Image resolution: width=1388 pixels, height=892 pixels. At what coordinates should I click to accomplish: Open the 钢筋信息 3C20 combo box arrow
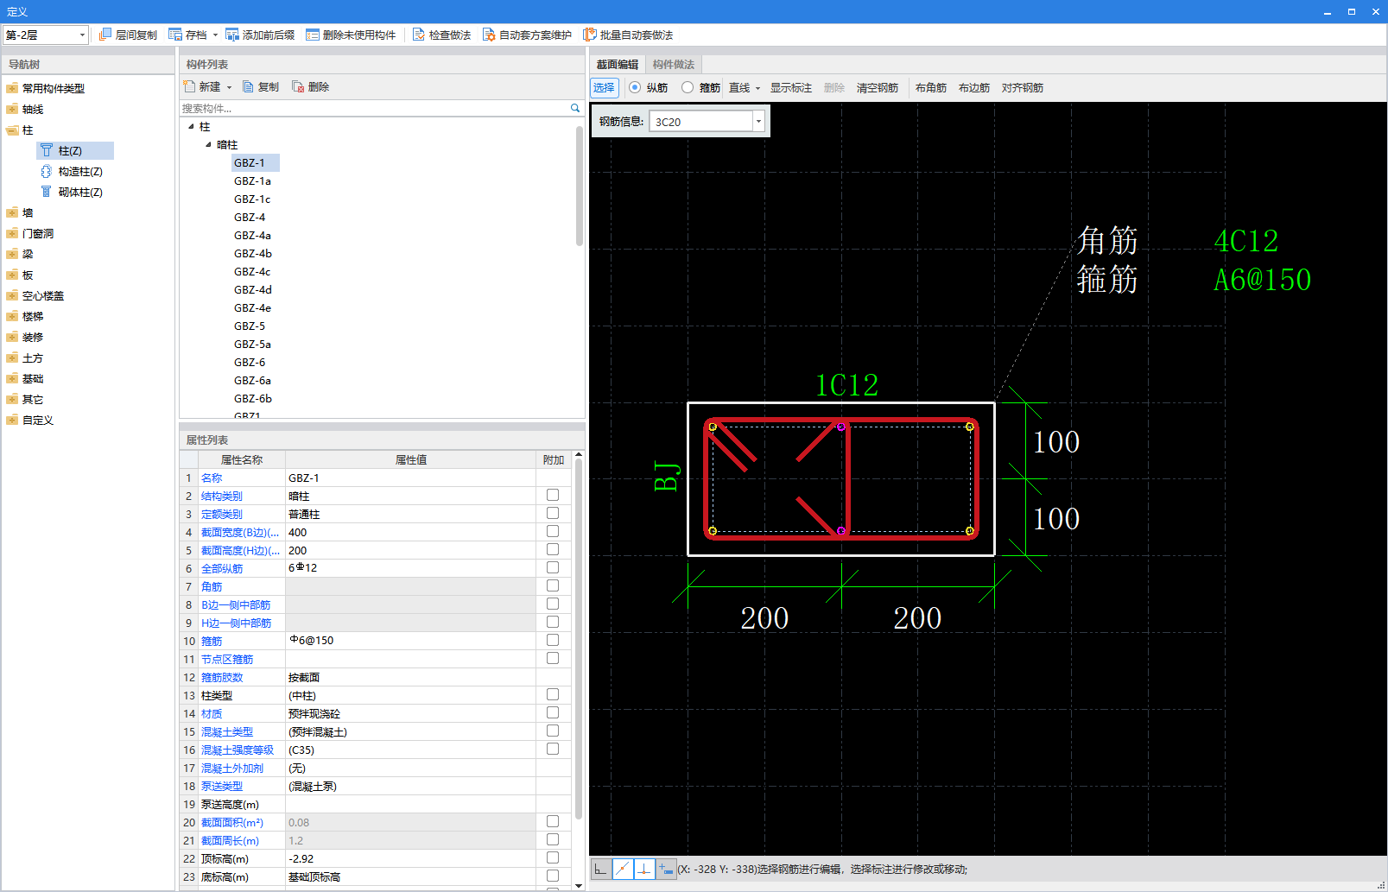pyautogui.click(x=758, y=121)
